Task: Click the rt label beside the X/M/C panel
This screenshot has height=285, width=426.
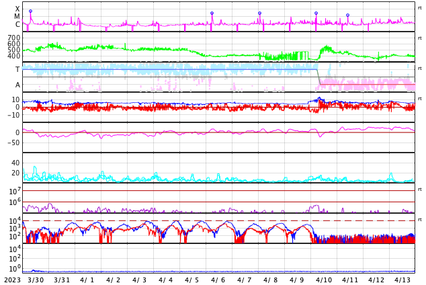Action: tap(419, 8)
